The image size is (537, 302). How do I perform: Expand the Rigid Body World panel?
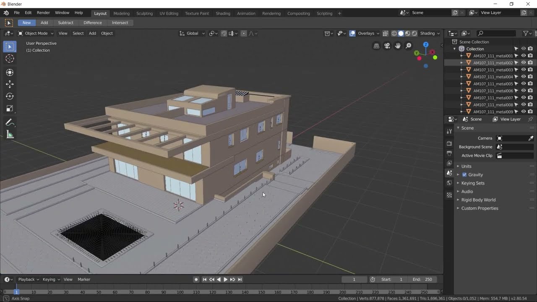[478, 200]
